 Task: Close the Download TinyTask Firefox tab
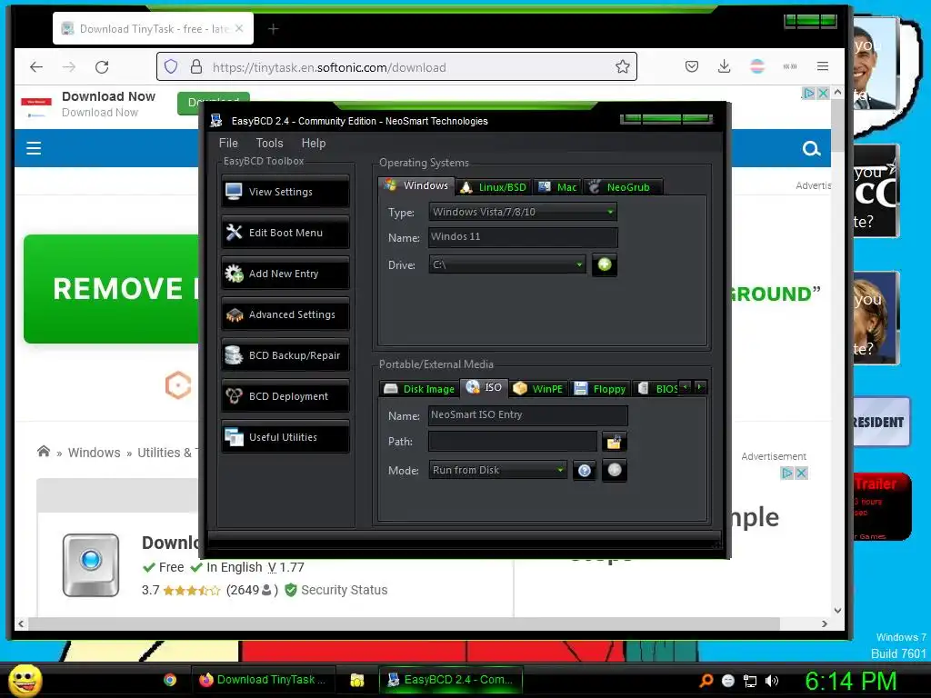click(x=239, y=28)
